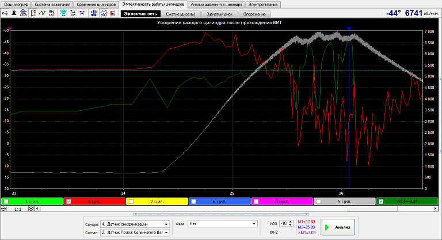Click the green-blue zigzag waveform icon
The width and height of the screenshot is (442, 240).
pos(42,13)
